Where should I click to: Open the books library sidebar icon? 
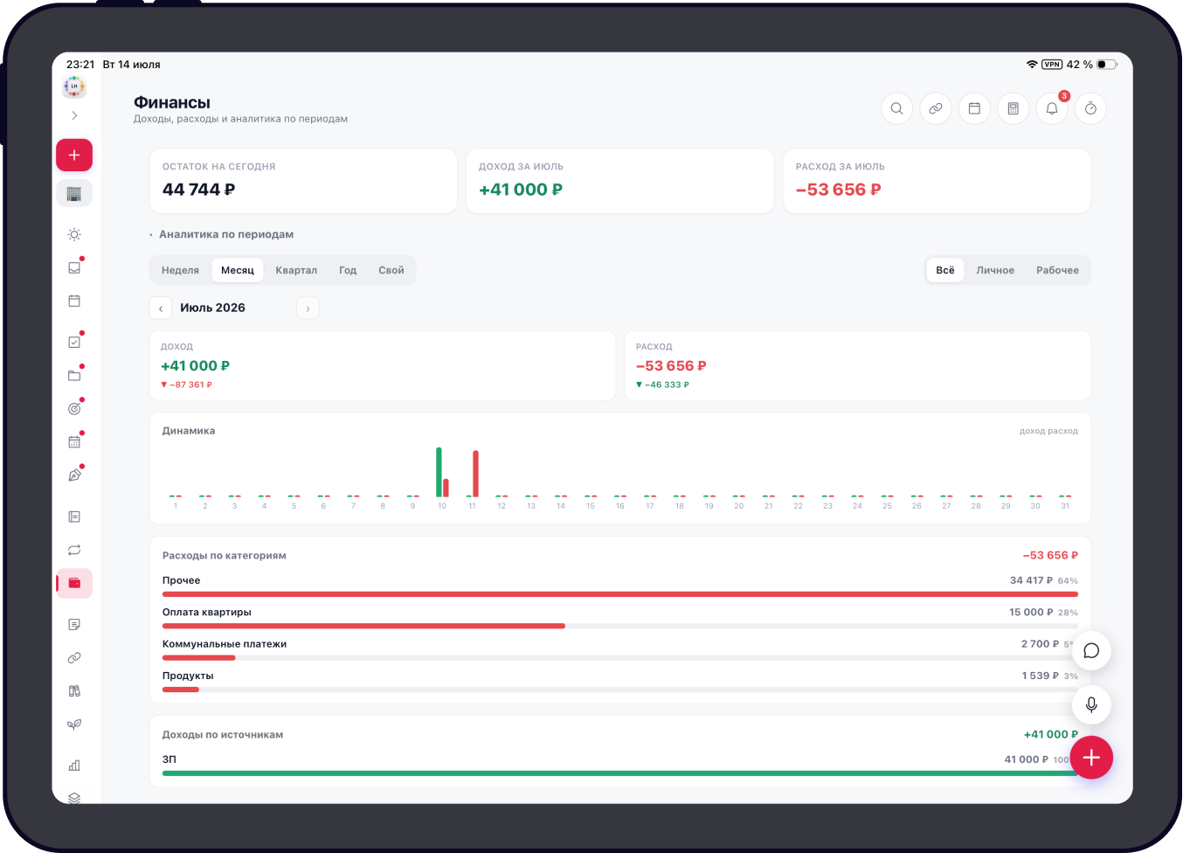coord(74,690)
